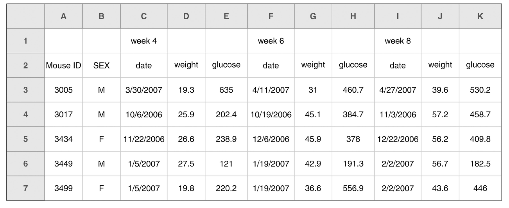
Task: Select the "SEX" header cell
Action: (101, 65)
